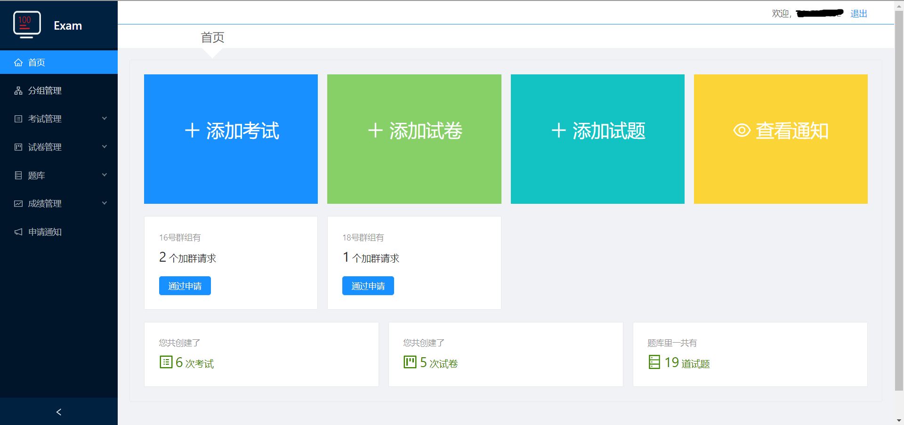Click the 1 个加群请求 text
Screen dimensions: 904x425
(371, 257)
